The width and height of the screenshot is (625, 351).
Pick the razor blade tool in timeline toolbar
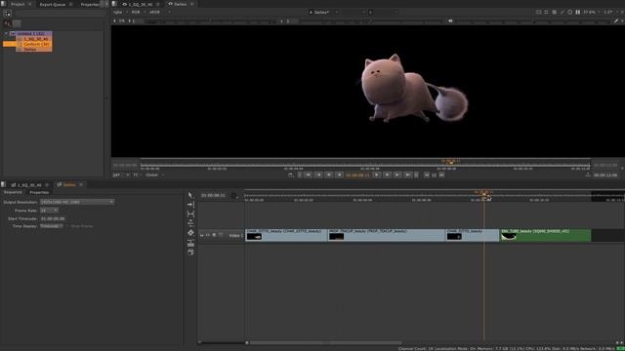(x=190, y=233)
